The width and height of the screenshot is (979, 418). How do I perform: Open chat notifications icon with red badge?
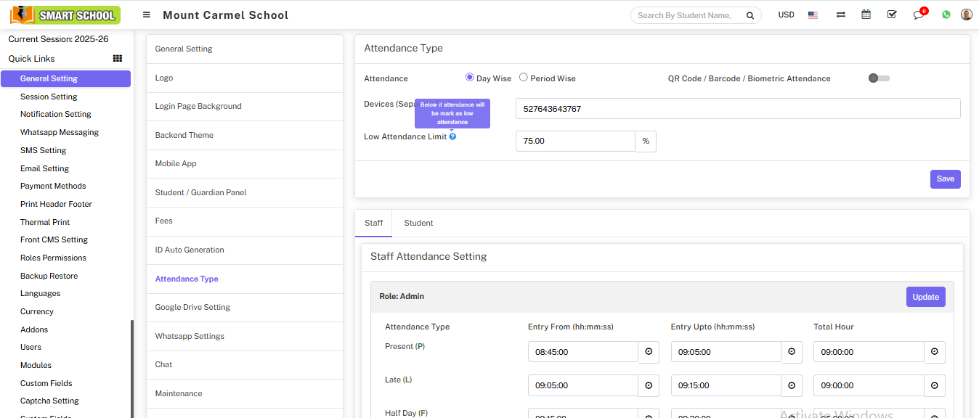pyautogui.click(x=919, y=15)
